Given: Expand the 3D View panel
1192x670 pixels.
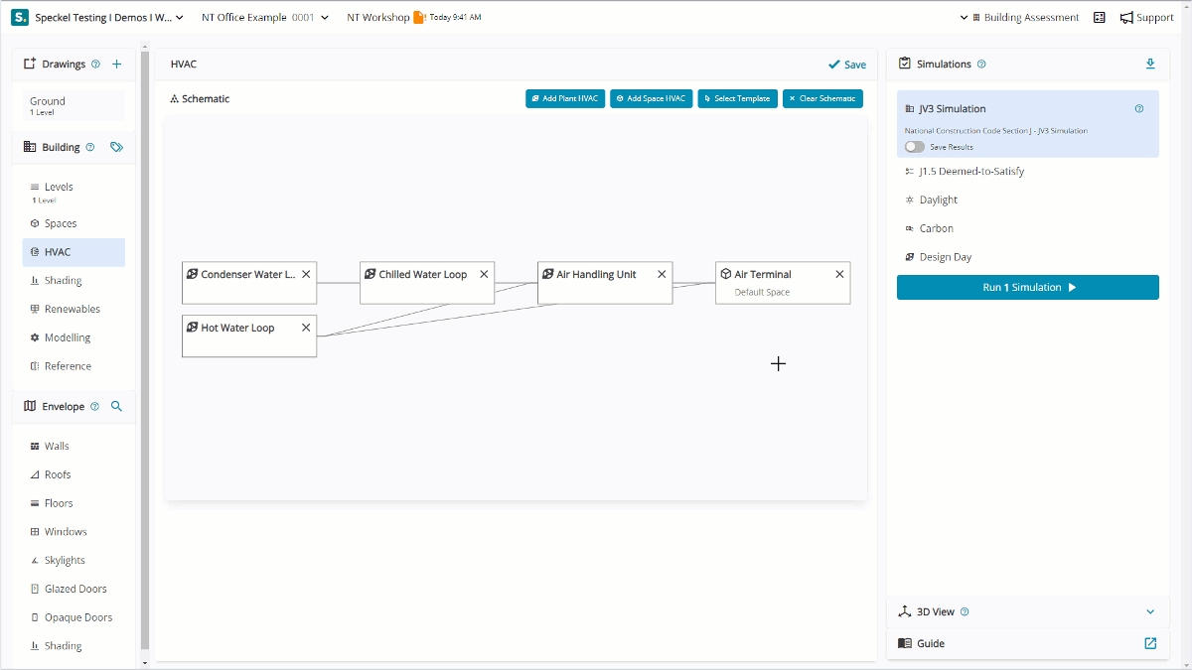Looking at the screenshot, I should 1150,612.
